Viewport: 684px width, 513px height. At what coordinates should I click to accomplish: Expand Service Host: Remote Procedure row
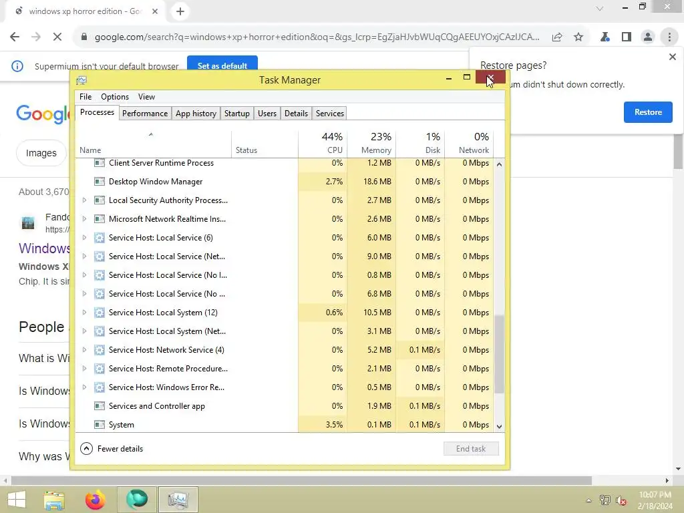84,369
